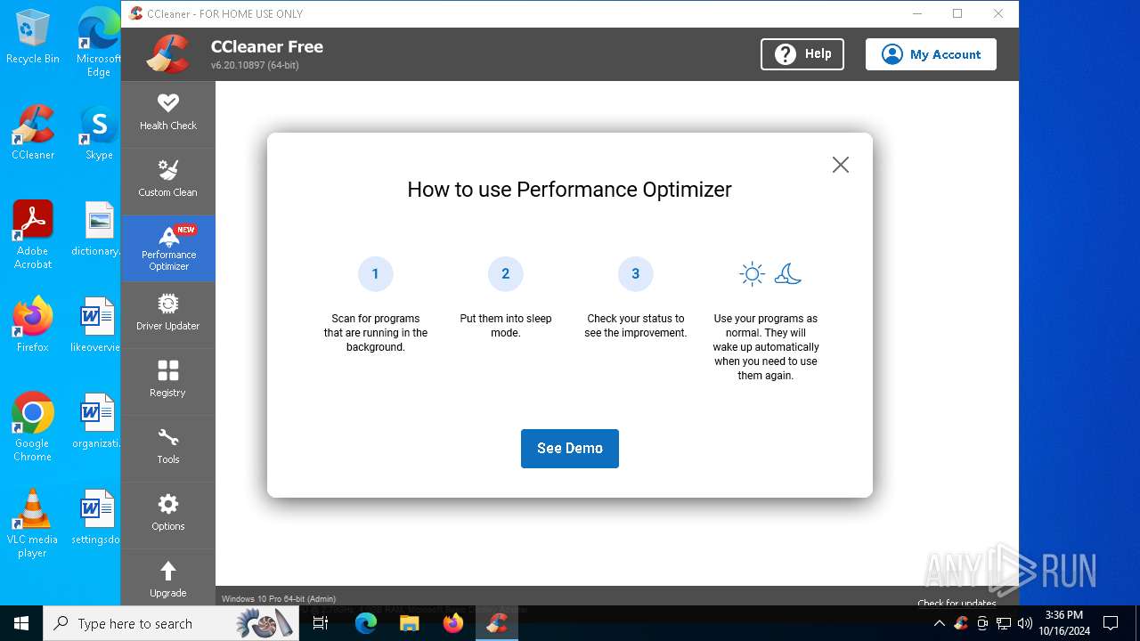Select Microsoft Edge desktop shortcut
The width and height of the screenshot is (1140, 641).
coord(99,43)
